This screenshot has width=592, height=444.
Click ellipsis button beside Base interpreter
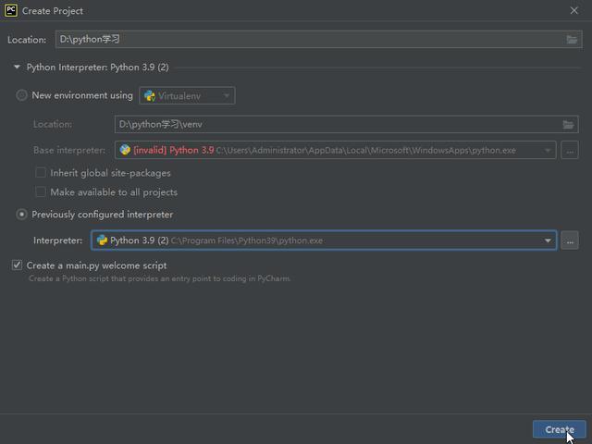tap(570, 150)
